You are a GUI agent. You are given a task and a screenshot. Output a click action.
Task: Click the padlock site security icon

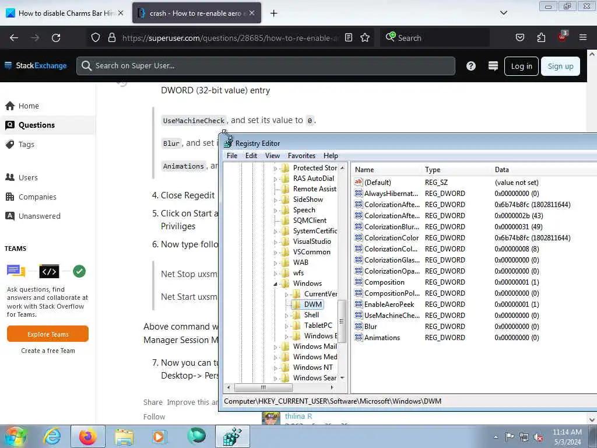click(111, 37)
